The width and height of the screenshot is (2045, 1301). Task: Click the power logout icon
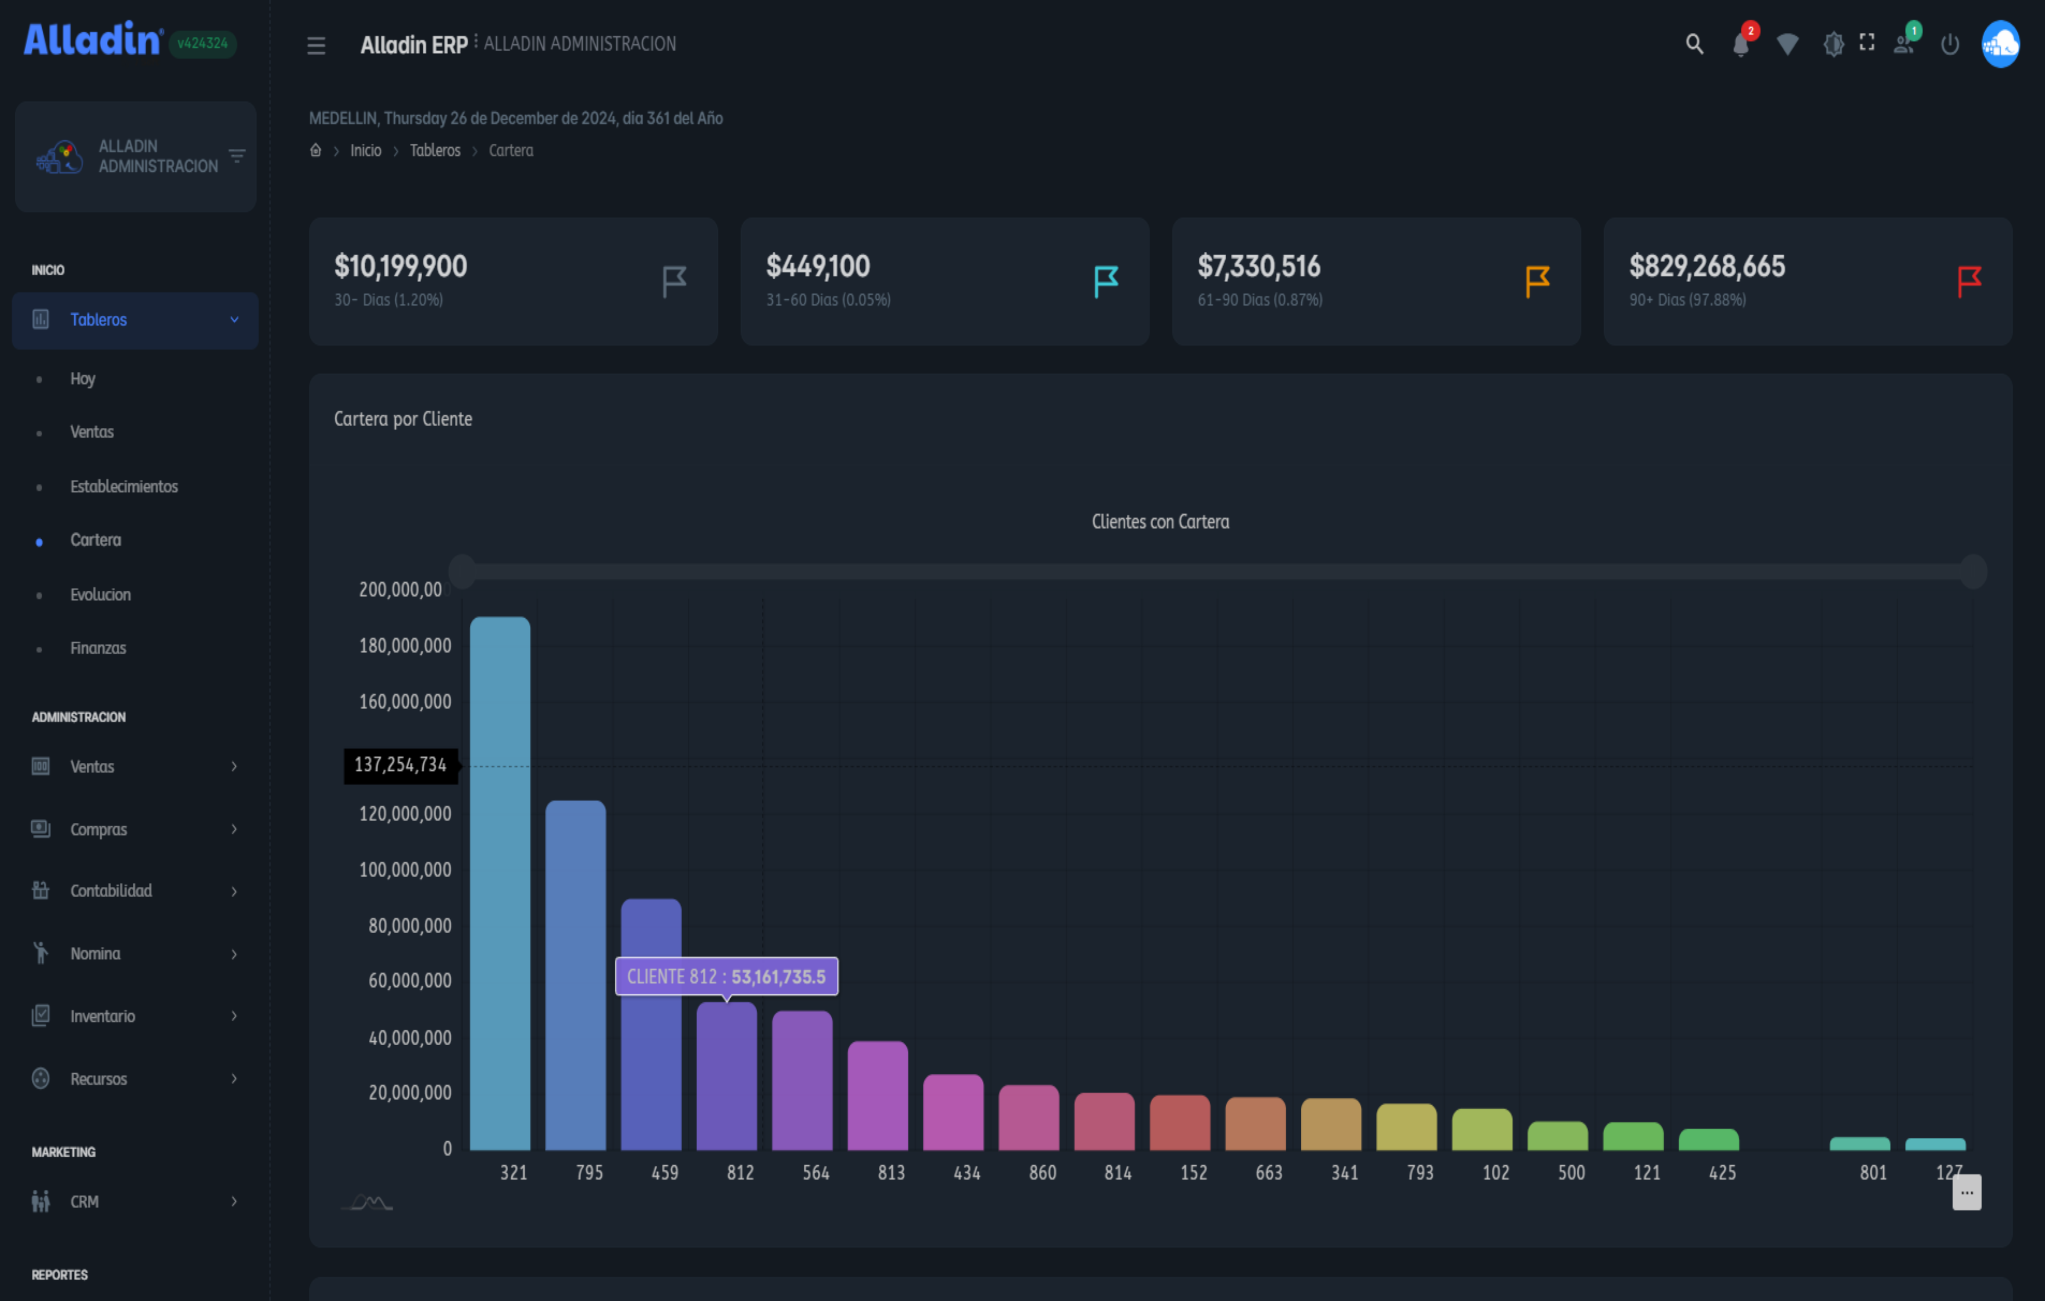coord(1950,44)
